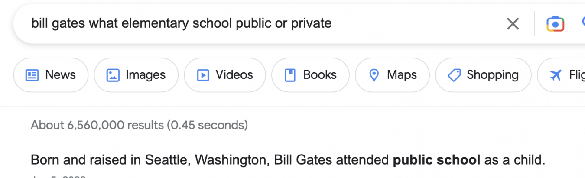Click the "About 6,560,000 results" stats text
585x178 pixels.
139,125
